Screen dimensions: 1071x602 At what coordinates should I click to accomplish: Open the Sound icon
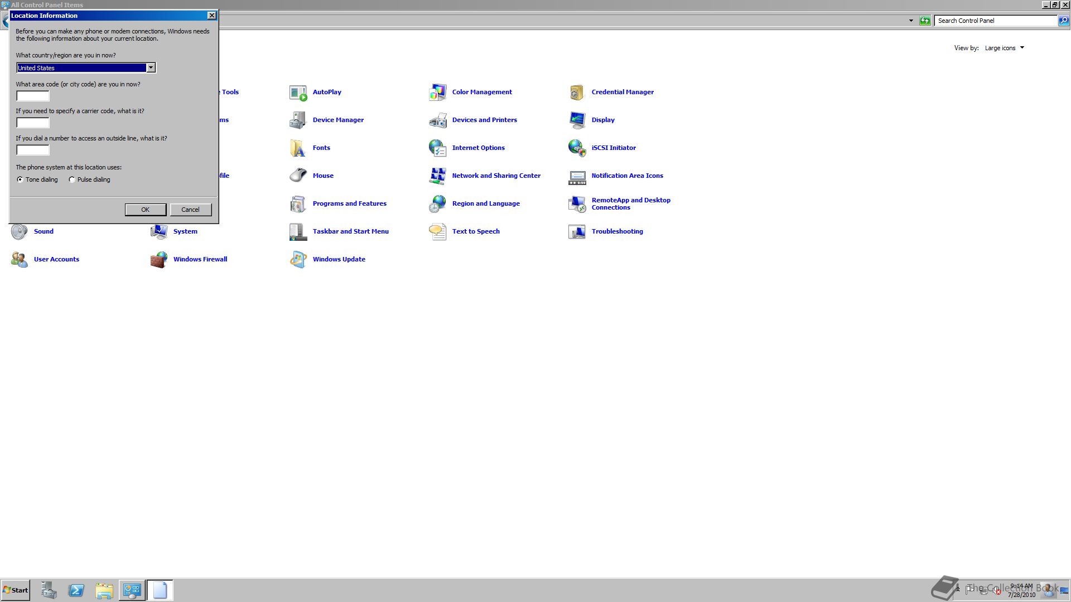[x=20, y=232]
